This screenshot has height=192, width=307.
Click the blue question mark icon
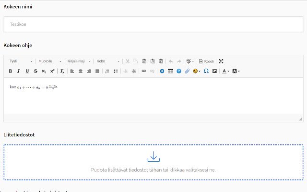[x=179, y=71]
